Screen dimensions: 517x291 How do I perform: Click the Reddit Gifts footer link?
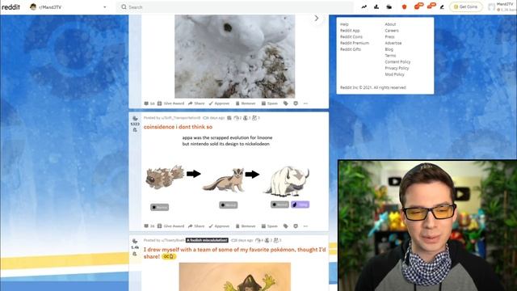tap(351, 49)
